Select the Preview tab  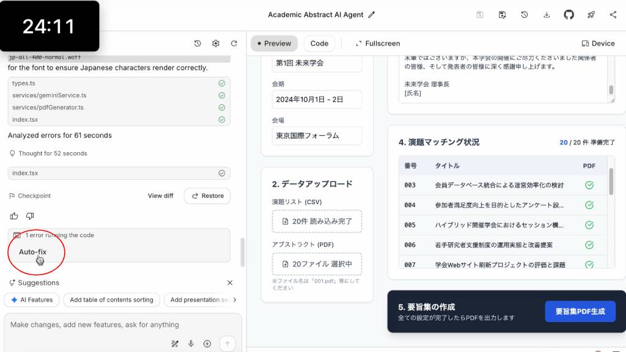274,43
